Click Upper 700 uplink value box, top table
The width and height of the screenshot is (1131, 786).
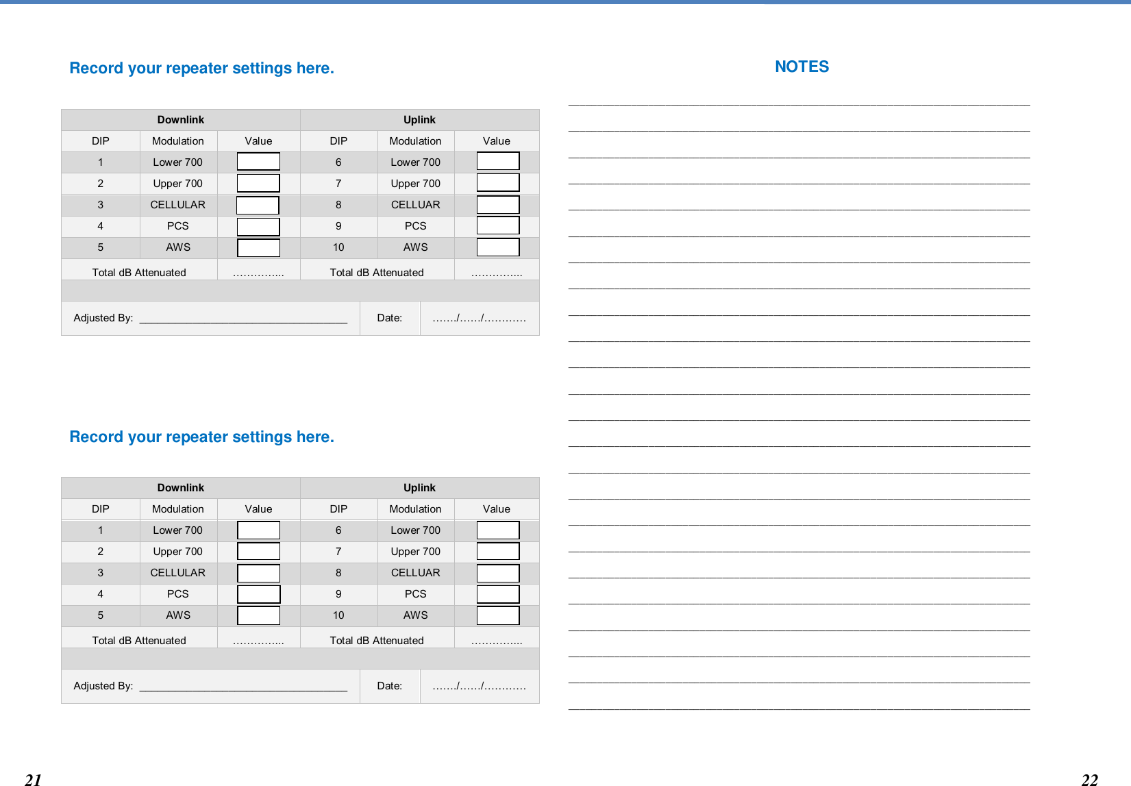[498, 182]
